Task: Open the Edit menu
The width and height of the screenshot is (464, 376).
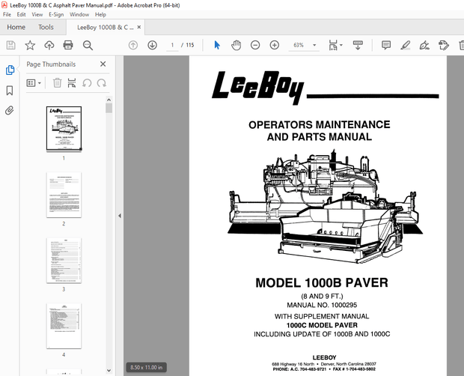Action: click(21, 14)
